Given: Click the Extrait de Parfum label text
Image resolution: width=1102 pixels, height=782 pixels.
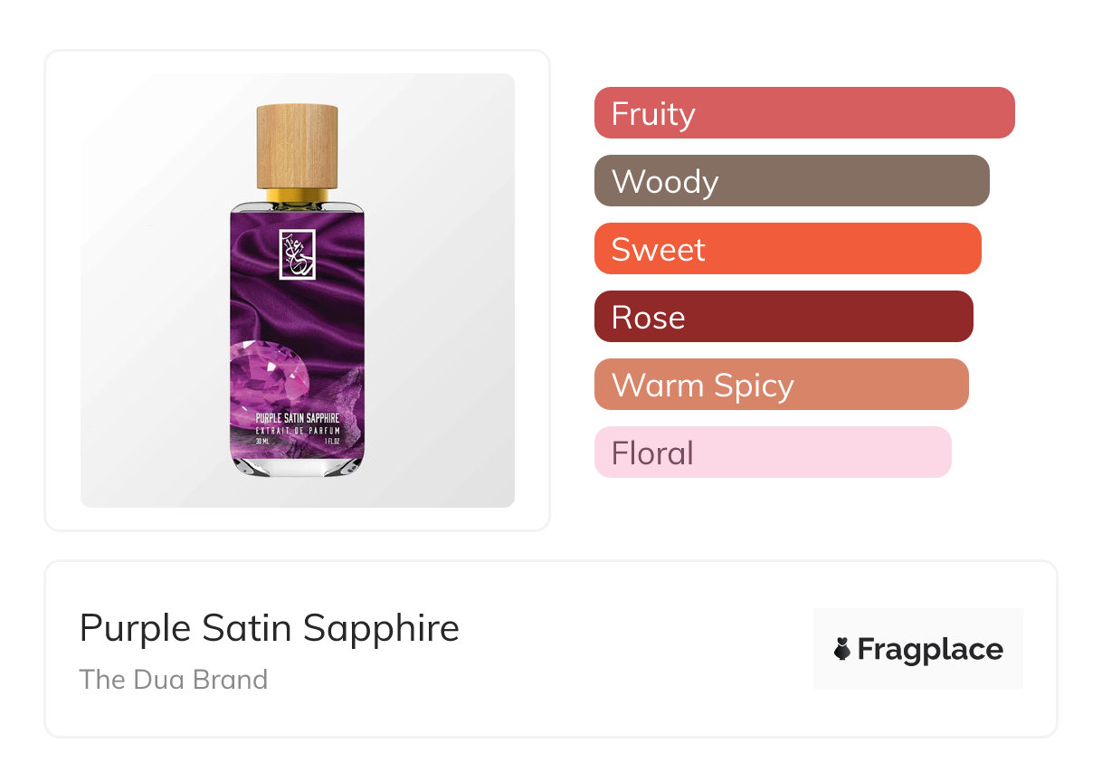Looking at the screenshot, I should (297, 431).
